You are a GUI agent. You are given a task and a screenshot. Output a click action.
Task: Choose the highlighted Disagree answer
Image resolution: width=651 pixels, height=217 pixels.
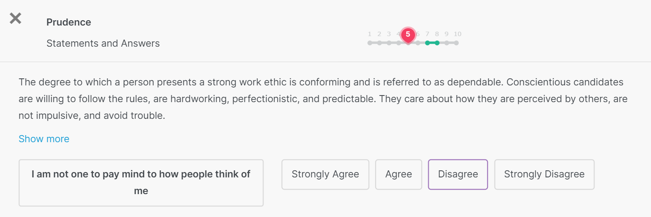pyautogui.click(x=458, y=174)
